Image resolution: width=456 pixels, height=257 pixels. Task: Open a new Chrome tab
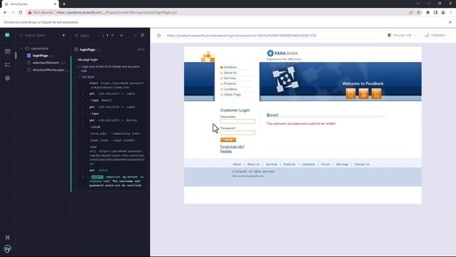tap(64, 4)
